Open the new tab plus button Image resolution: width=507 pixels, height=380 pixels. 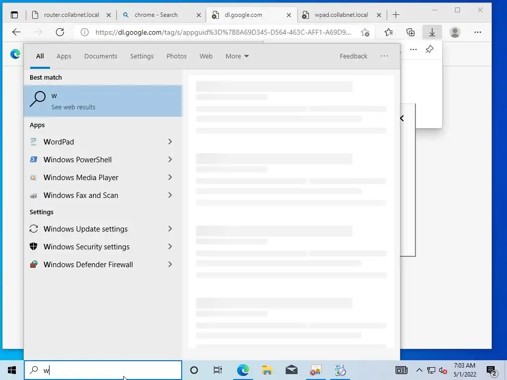(396, 15)
